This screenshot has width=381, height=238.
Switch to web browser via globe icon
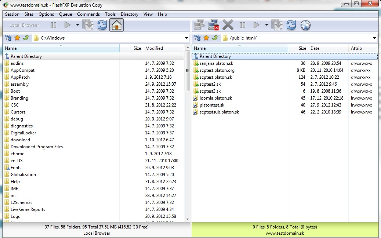pos(305,25)
